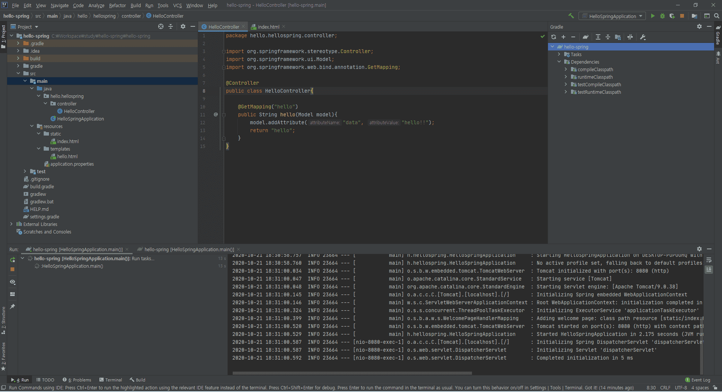Image resolution: width=722 pixels, height=392 pixels.
Task: Click the console horizontal scrollbar
Action: point(352,373)
